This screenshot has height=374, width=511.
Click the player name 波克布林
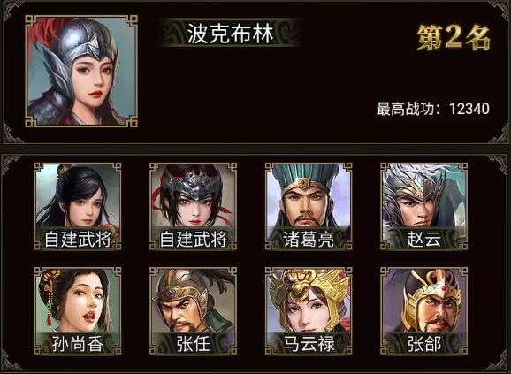pyautogui.click(x=230, y=34)
